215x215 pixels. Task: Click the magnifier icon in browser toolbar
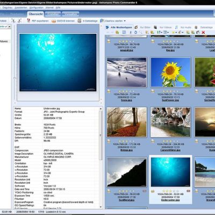pos(141,32)
